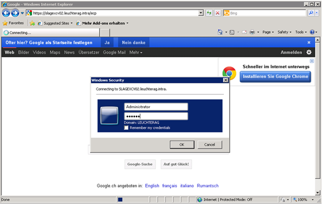Dismiss the Startseite prompt bar with X
Image resolution: width=322 pixels, height=204 pixels.
coord(309,42)
